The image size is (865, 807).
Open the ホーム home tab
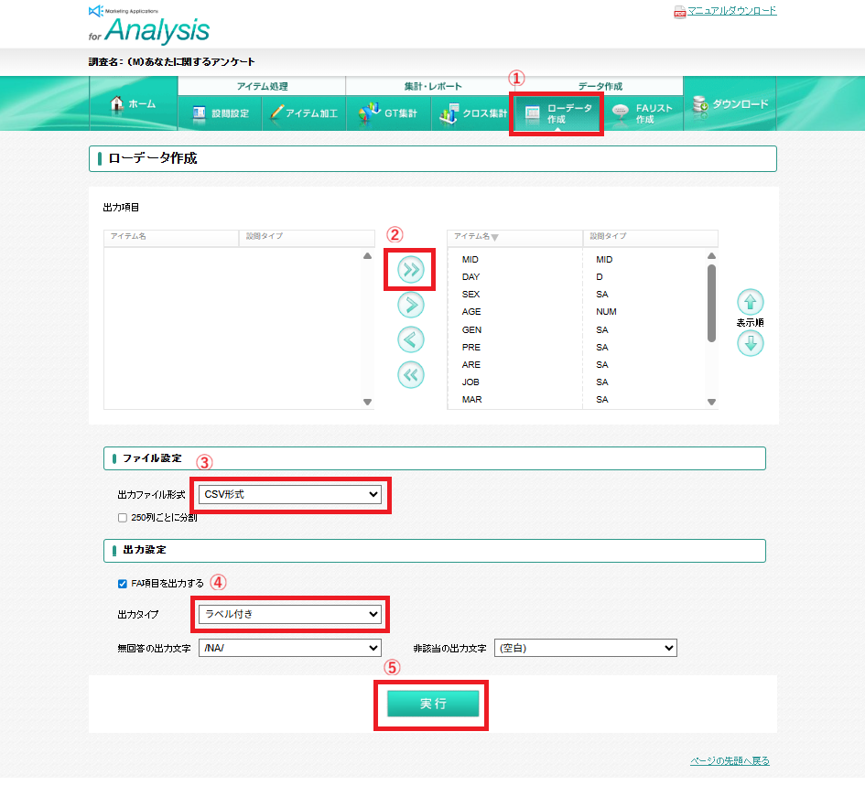(x=133, y=104)
